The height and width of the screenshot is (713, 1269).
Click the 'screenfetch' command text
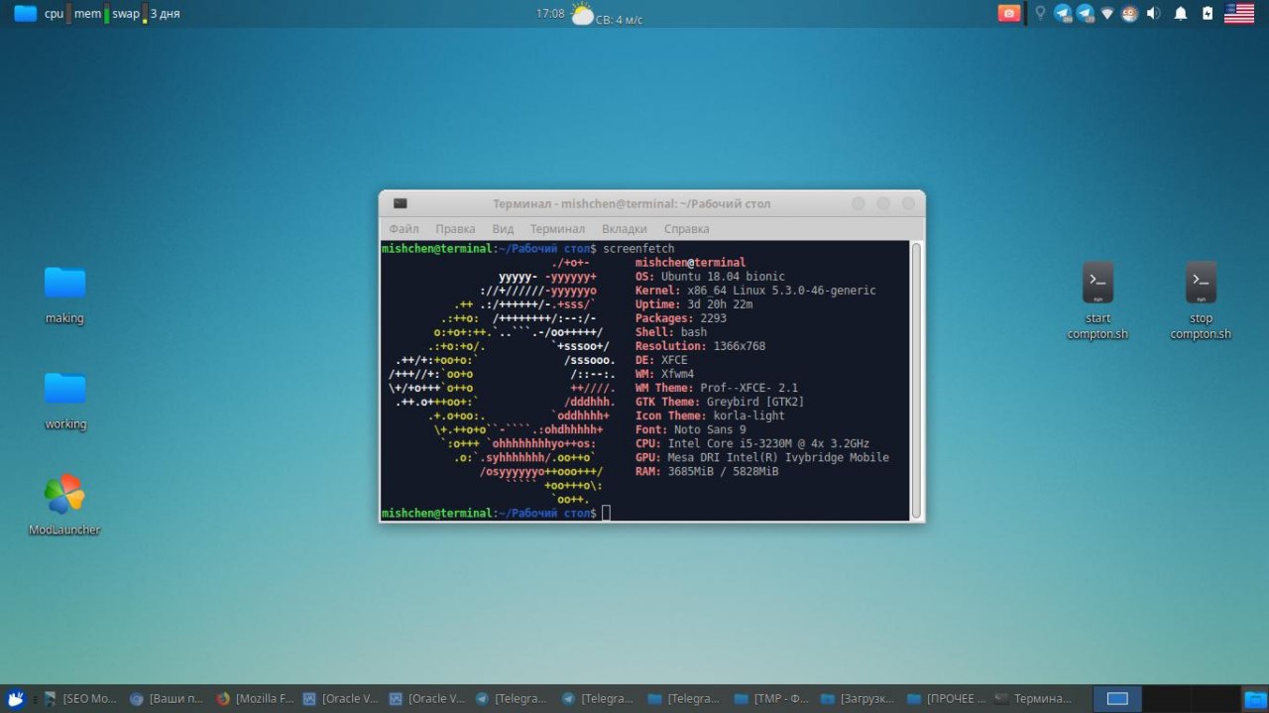coord(638,249)
